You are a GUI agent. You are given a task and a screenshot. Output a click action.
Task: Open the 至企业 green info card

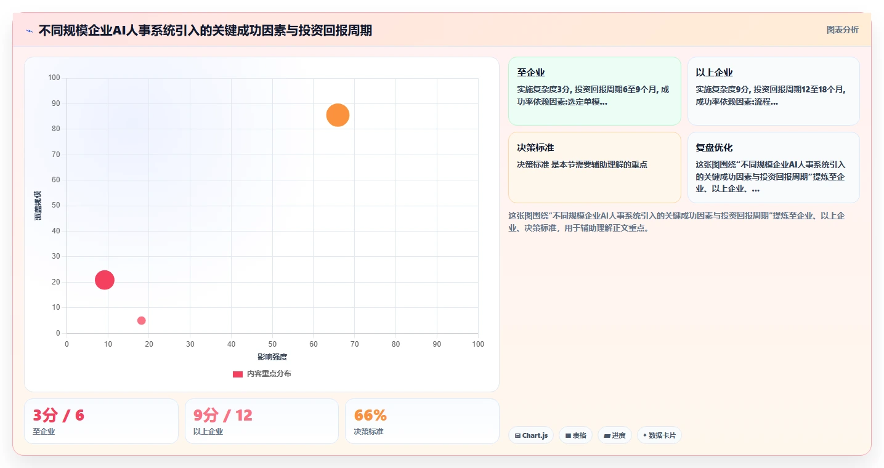(x=594, y=91)
